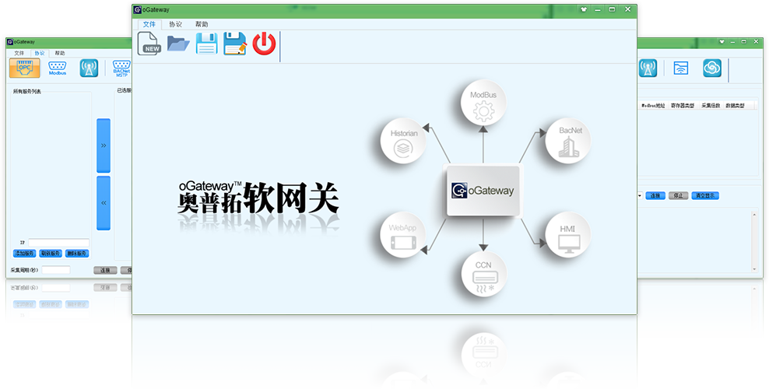Image resolution: width=769 pixels, height=389 pixels.
Task: Click the Historian circle in diagram
Action: click(404, 141)
